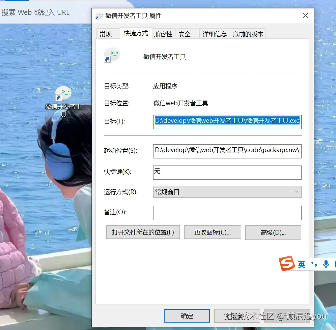The width and height of the screenshot is (336, 330).
Task: Confirm with the 确定 button
Action: (187, 316)
